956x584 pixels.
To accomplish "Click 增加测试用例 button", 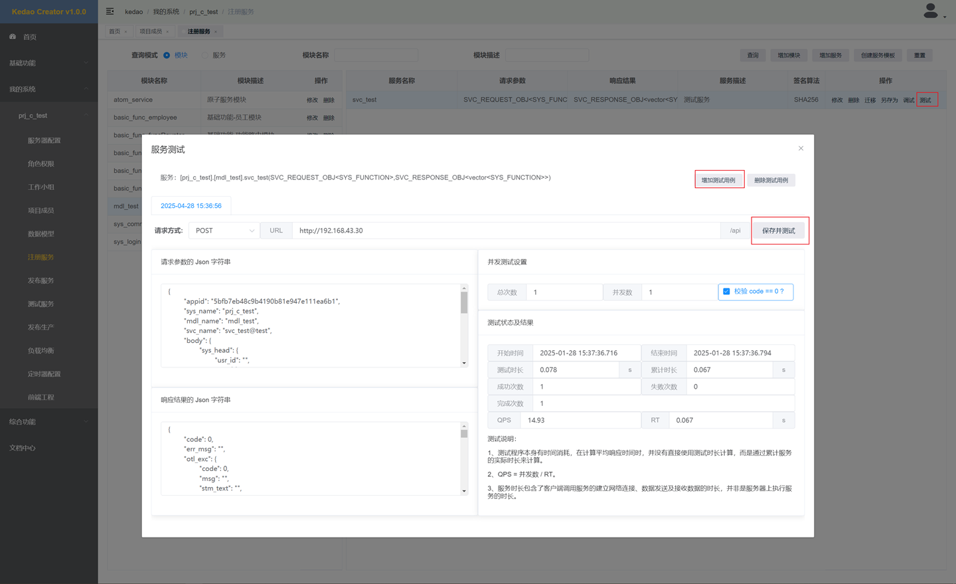I will [719, 180].
